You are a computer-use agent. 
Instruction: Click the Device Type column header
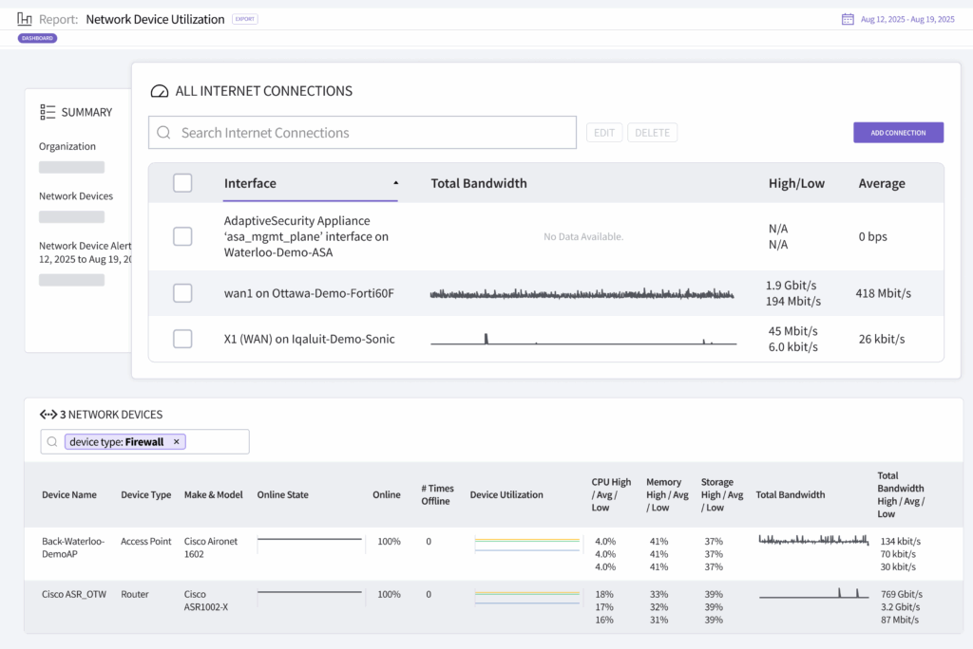[x=145, y=494]
